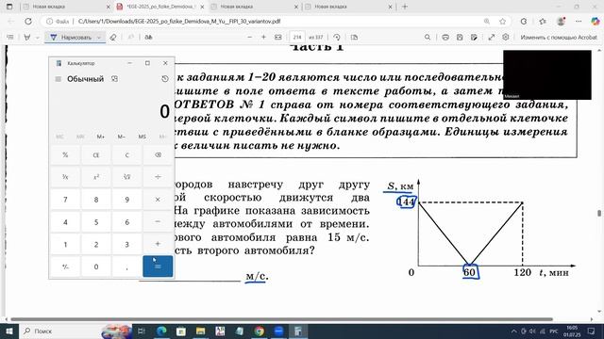Screen dimensions: 604x339
Task: Click the PDF vertical scrollbar thumb
Action: coord(599,213)
